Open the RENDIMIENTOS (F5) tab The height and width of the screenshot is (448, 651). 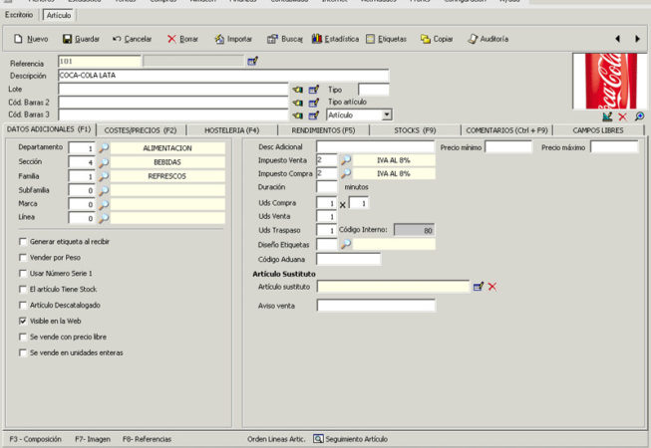(x=323, y=130)
